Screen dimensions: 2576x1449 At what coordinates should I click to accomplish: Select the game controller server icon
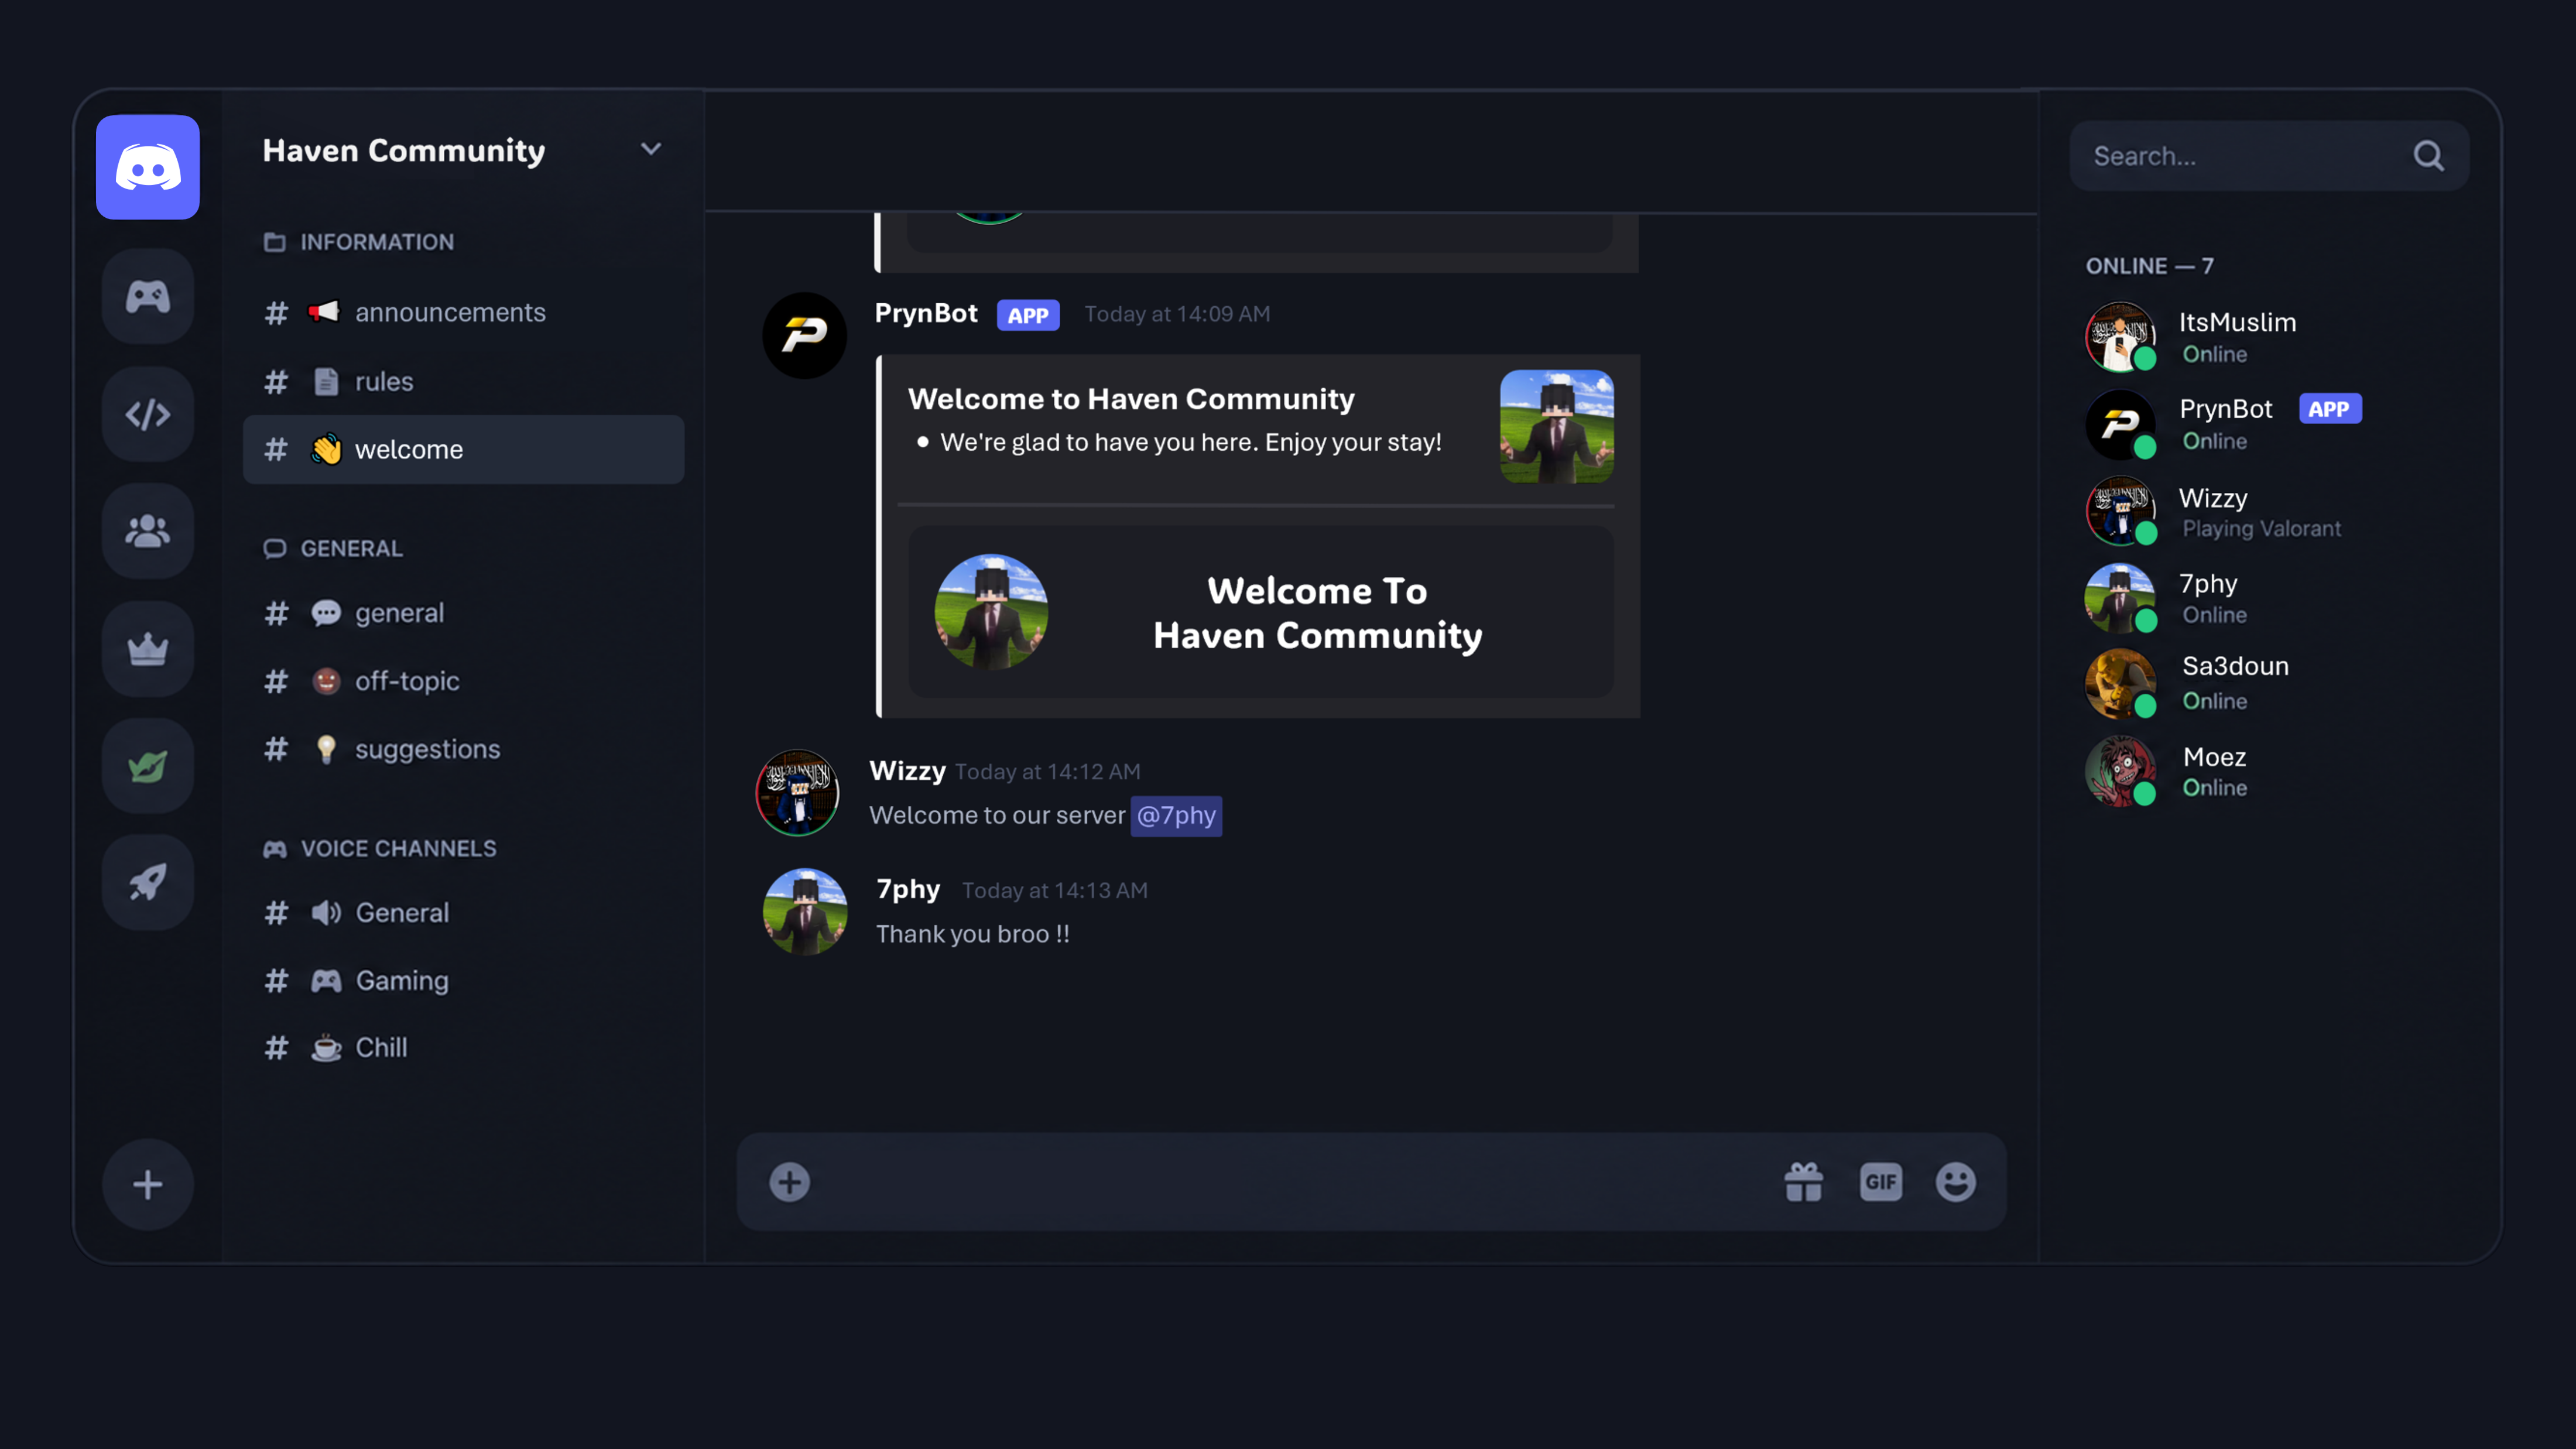pyautogui.click(x=147, y=297)
